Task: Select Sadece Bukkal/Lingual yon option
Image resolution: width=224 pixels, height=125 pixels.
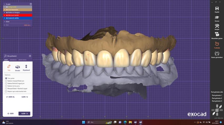Action: tap(6, 83)
